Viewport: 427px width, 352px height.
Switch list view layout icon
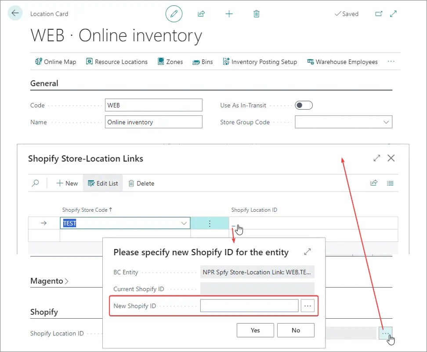(390, 183)
